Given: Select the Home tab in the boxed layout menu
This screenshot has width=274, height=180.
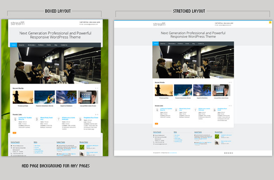Looking at the screenshot, I should click(x=13, y=45).
